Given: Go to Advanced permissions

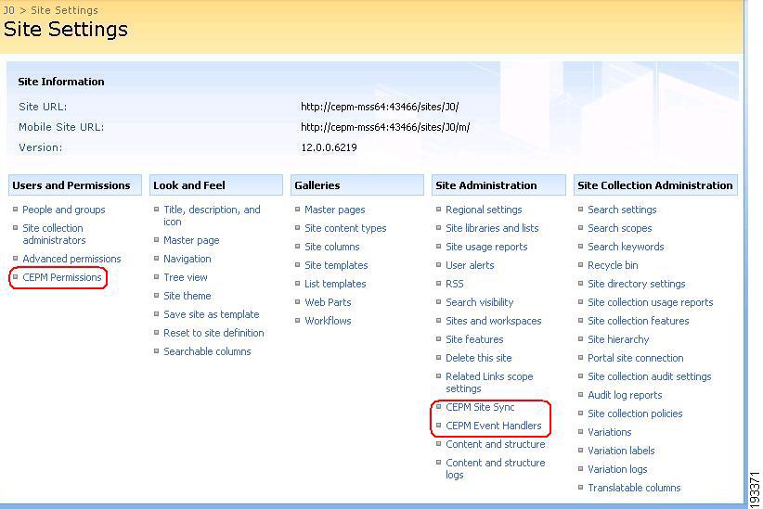Looking at the screenshot, I should click(x=71, y=259).
